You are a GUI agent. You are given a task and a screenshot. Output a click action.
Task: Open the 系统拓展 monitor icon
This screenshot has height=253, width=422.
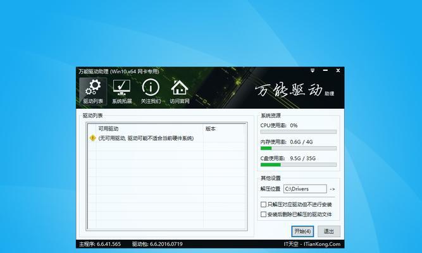pyautogui.click(x=122, y=91)
